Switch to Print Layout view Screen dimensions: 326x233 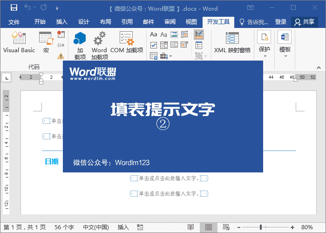pyautogui.click(x=209, y=227)
